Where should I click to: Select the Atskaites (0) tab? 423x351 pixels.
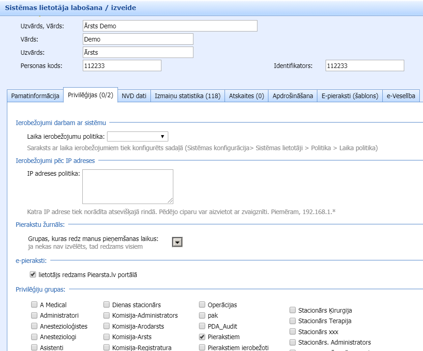tap(246, 96)
